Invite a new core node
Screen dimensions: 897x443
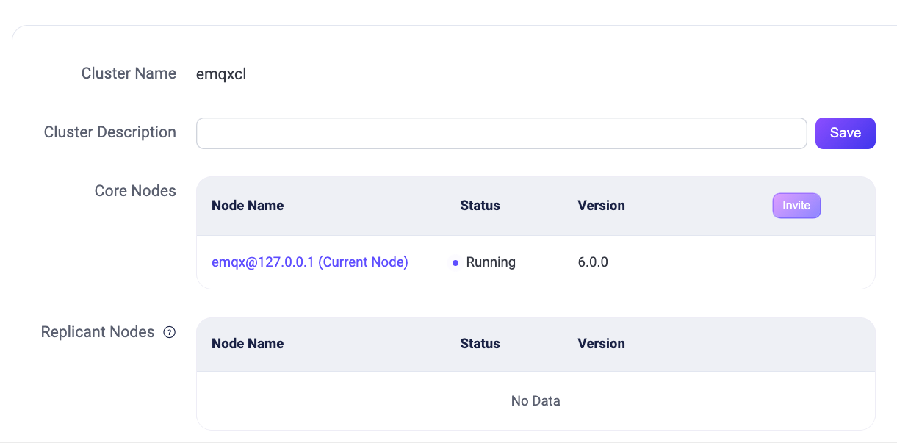tap(796, 206)
